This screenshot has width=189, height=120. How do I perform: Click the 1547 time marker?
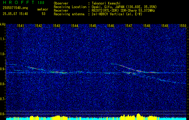click(x=129, y=26)
